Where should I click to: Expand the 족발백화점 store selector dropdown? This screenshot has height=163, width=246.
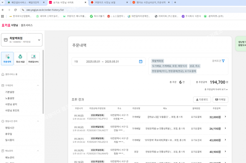[39, 40]
